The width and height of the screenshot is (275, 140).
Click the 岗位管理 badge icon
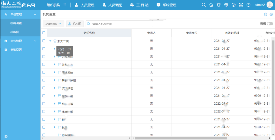tap(6, 41)
